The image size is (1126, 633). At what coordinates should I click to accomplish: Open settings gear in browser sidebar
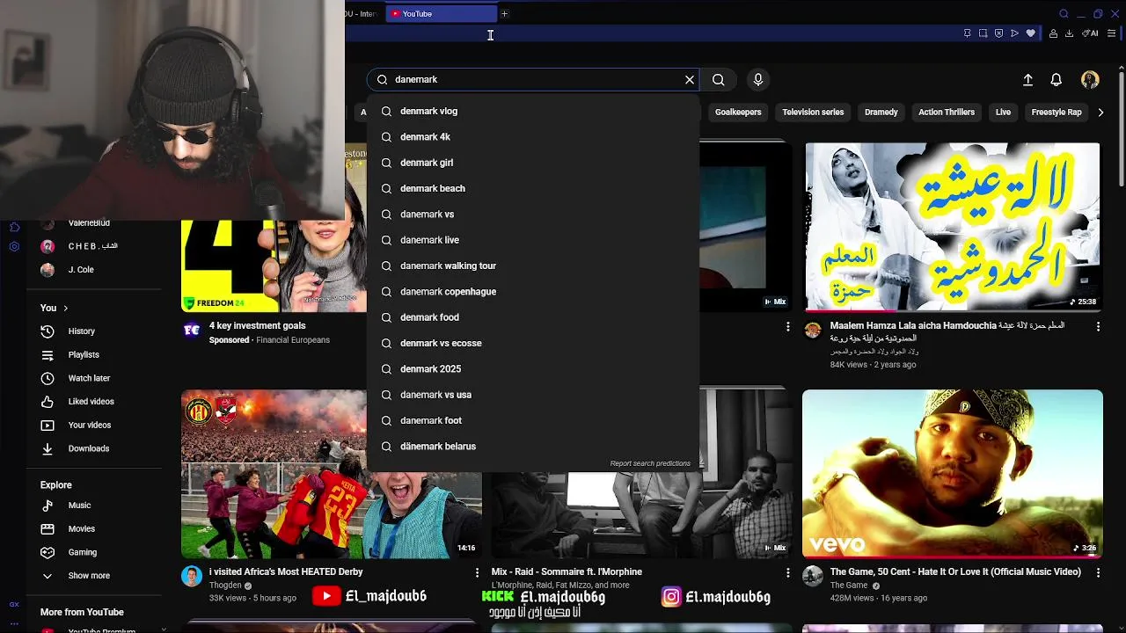point(14,246)
